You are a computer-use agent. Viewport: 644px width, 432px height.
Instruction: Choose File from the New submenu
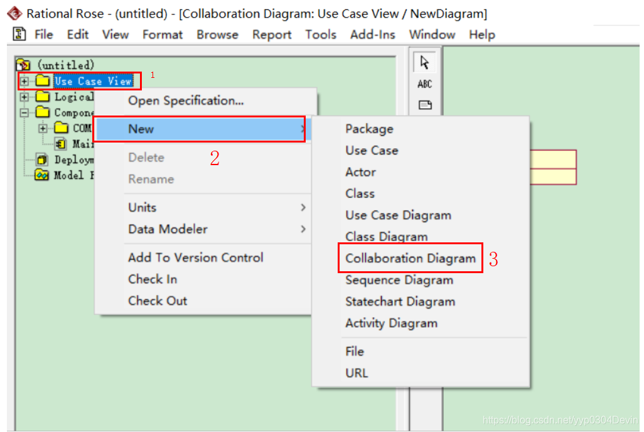tap(421, 352)
